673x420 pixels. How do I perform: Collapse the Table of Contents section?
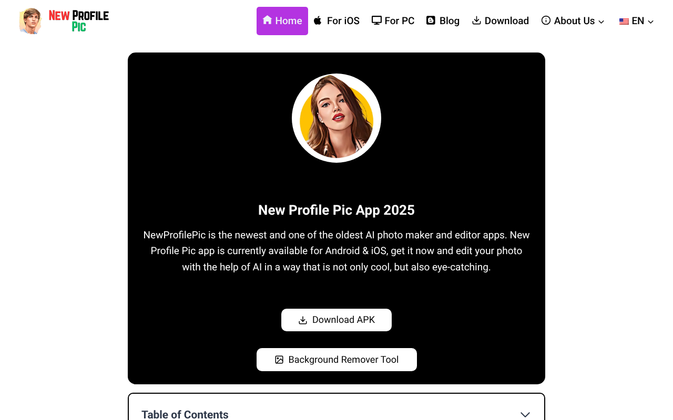click(525, 414)
